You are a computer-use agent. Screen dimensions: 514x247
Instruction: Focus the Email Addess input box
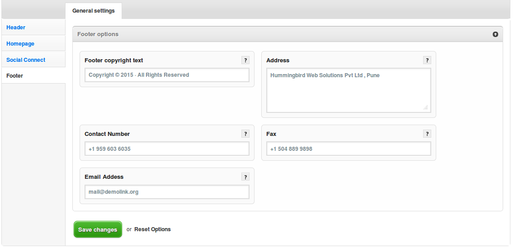[167, 191]
